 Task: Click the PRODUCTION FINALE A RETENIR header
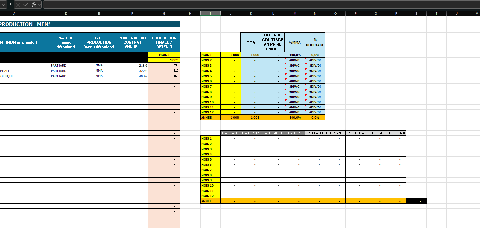tap(164, 42)
